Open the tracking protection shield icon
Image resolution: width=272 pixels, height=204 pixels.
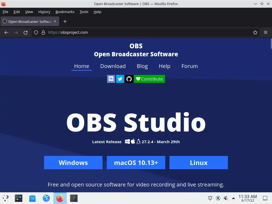pos(36,32)
